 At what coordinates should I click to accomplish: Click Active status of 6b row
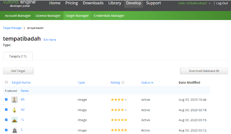point(146,100)
